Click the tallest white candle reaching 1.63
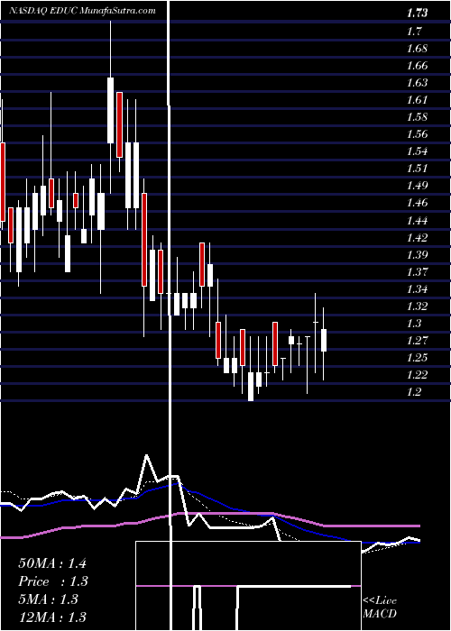 pos(110,110)
